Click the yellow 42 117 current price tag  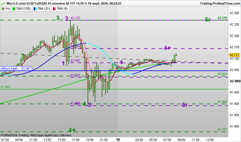coord(234,55)
